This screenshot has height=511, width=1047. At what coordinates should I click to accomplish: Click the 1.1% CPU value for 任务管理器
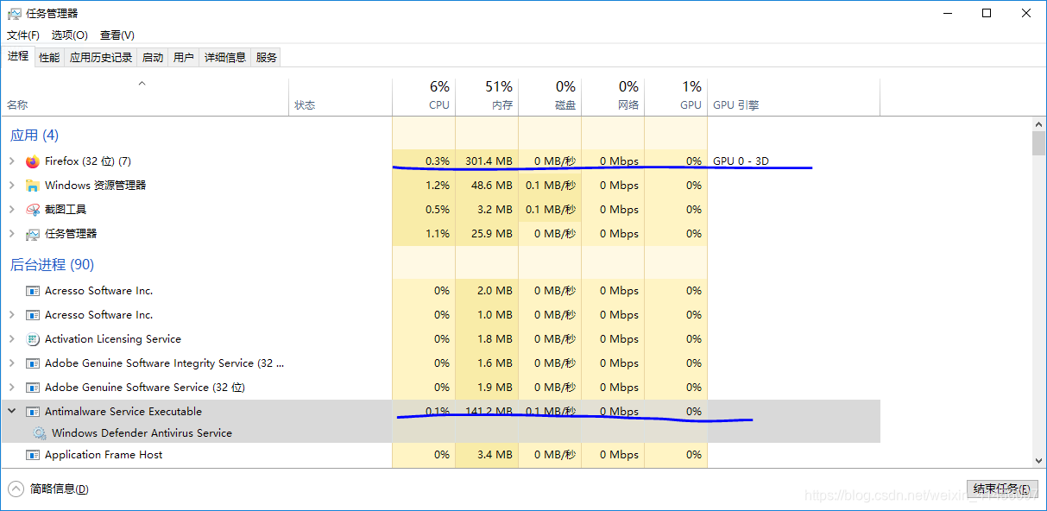pos(438,234)
